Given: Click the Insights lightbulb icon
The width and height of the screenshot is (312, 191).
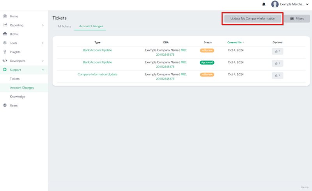Looking at the screenshot, I should [x=5, y=52].
